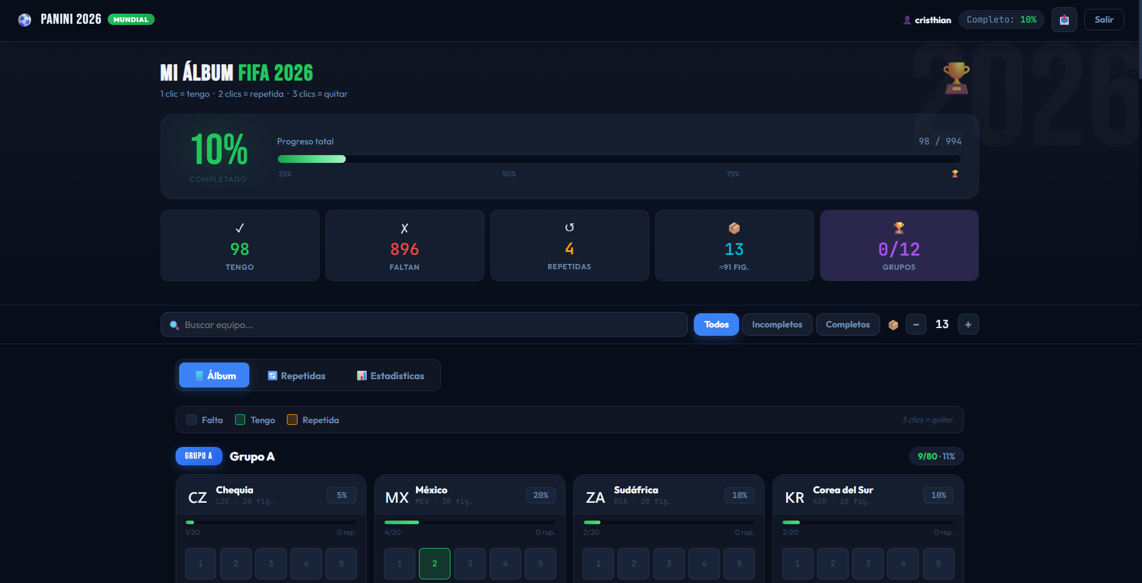The width and height of the screenshot is (1142, 583).
Task: Toggle Sudáfrica sticker 5
Action: (739, 563)
